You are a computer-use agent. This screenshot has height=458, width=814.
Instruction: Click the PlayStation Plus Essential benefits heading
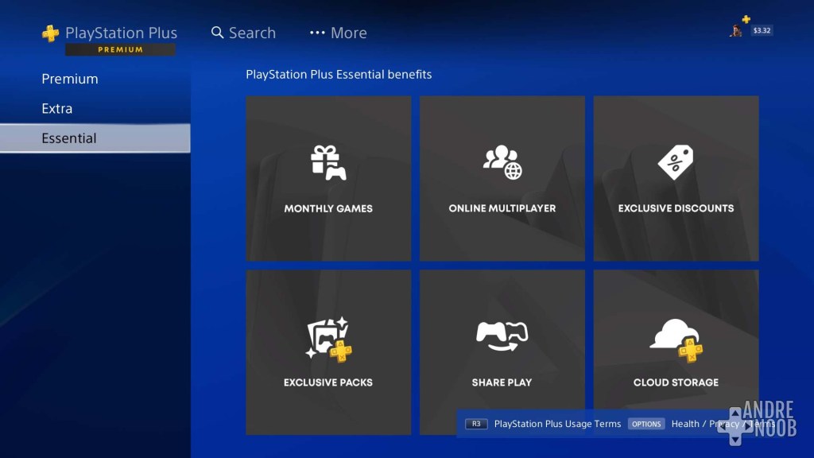tap(339, 74)
